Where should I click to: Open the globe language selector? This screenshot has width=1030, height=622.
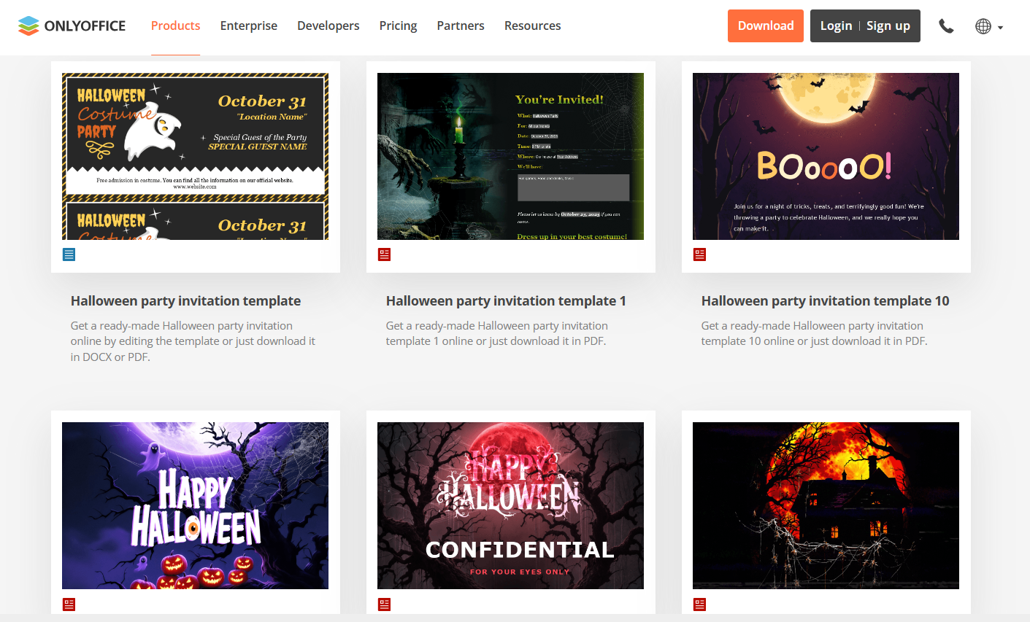click(x=988, y=26)
